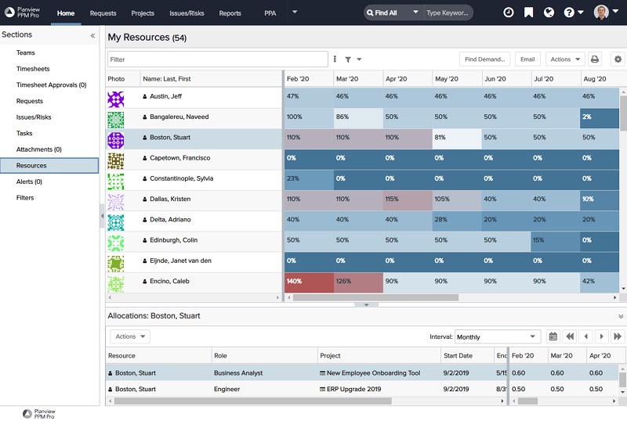Click Dallas, Kristen 115% Apr cell
This screenshot has width=627, height=421.
(x=408, y=200)
